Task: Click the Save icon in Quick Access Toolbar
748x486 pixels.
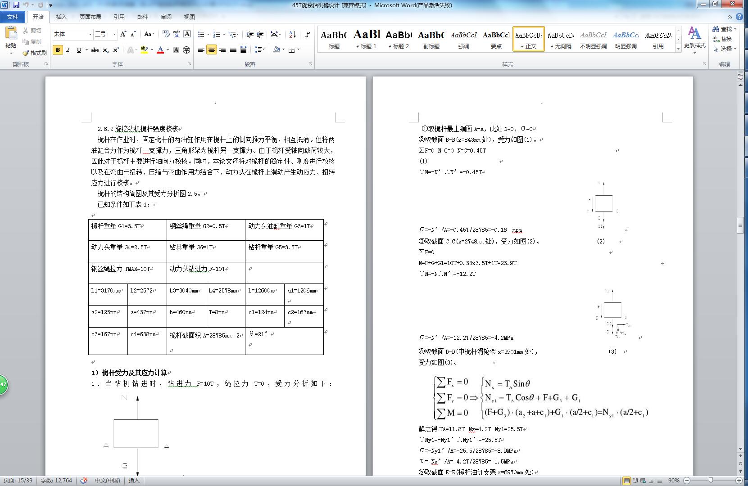Action: tap(16, 5)
